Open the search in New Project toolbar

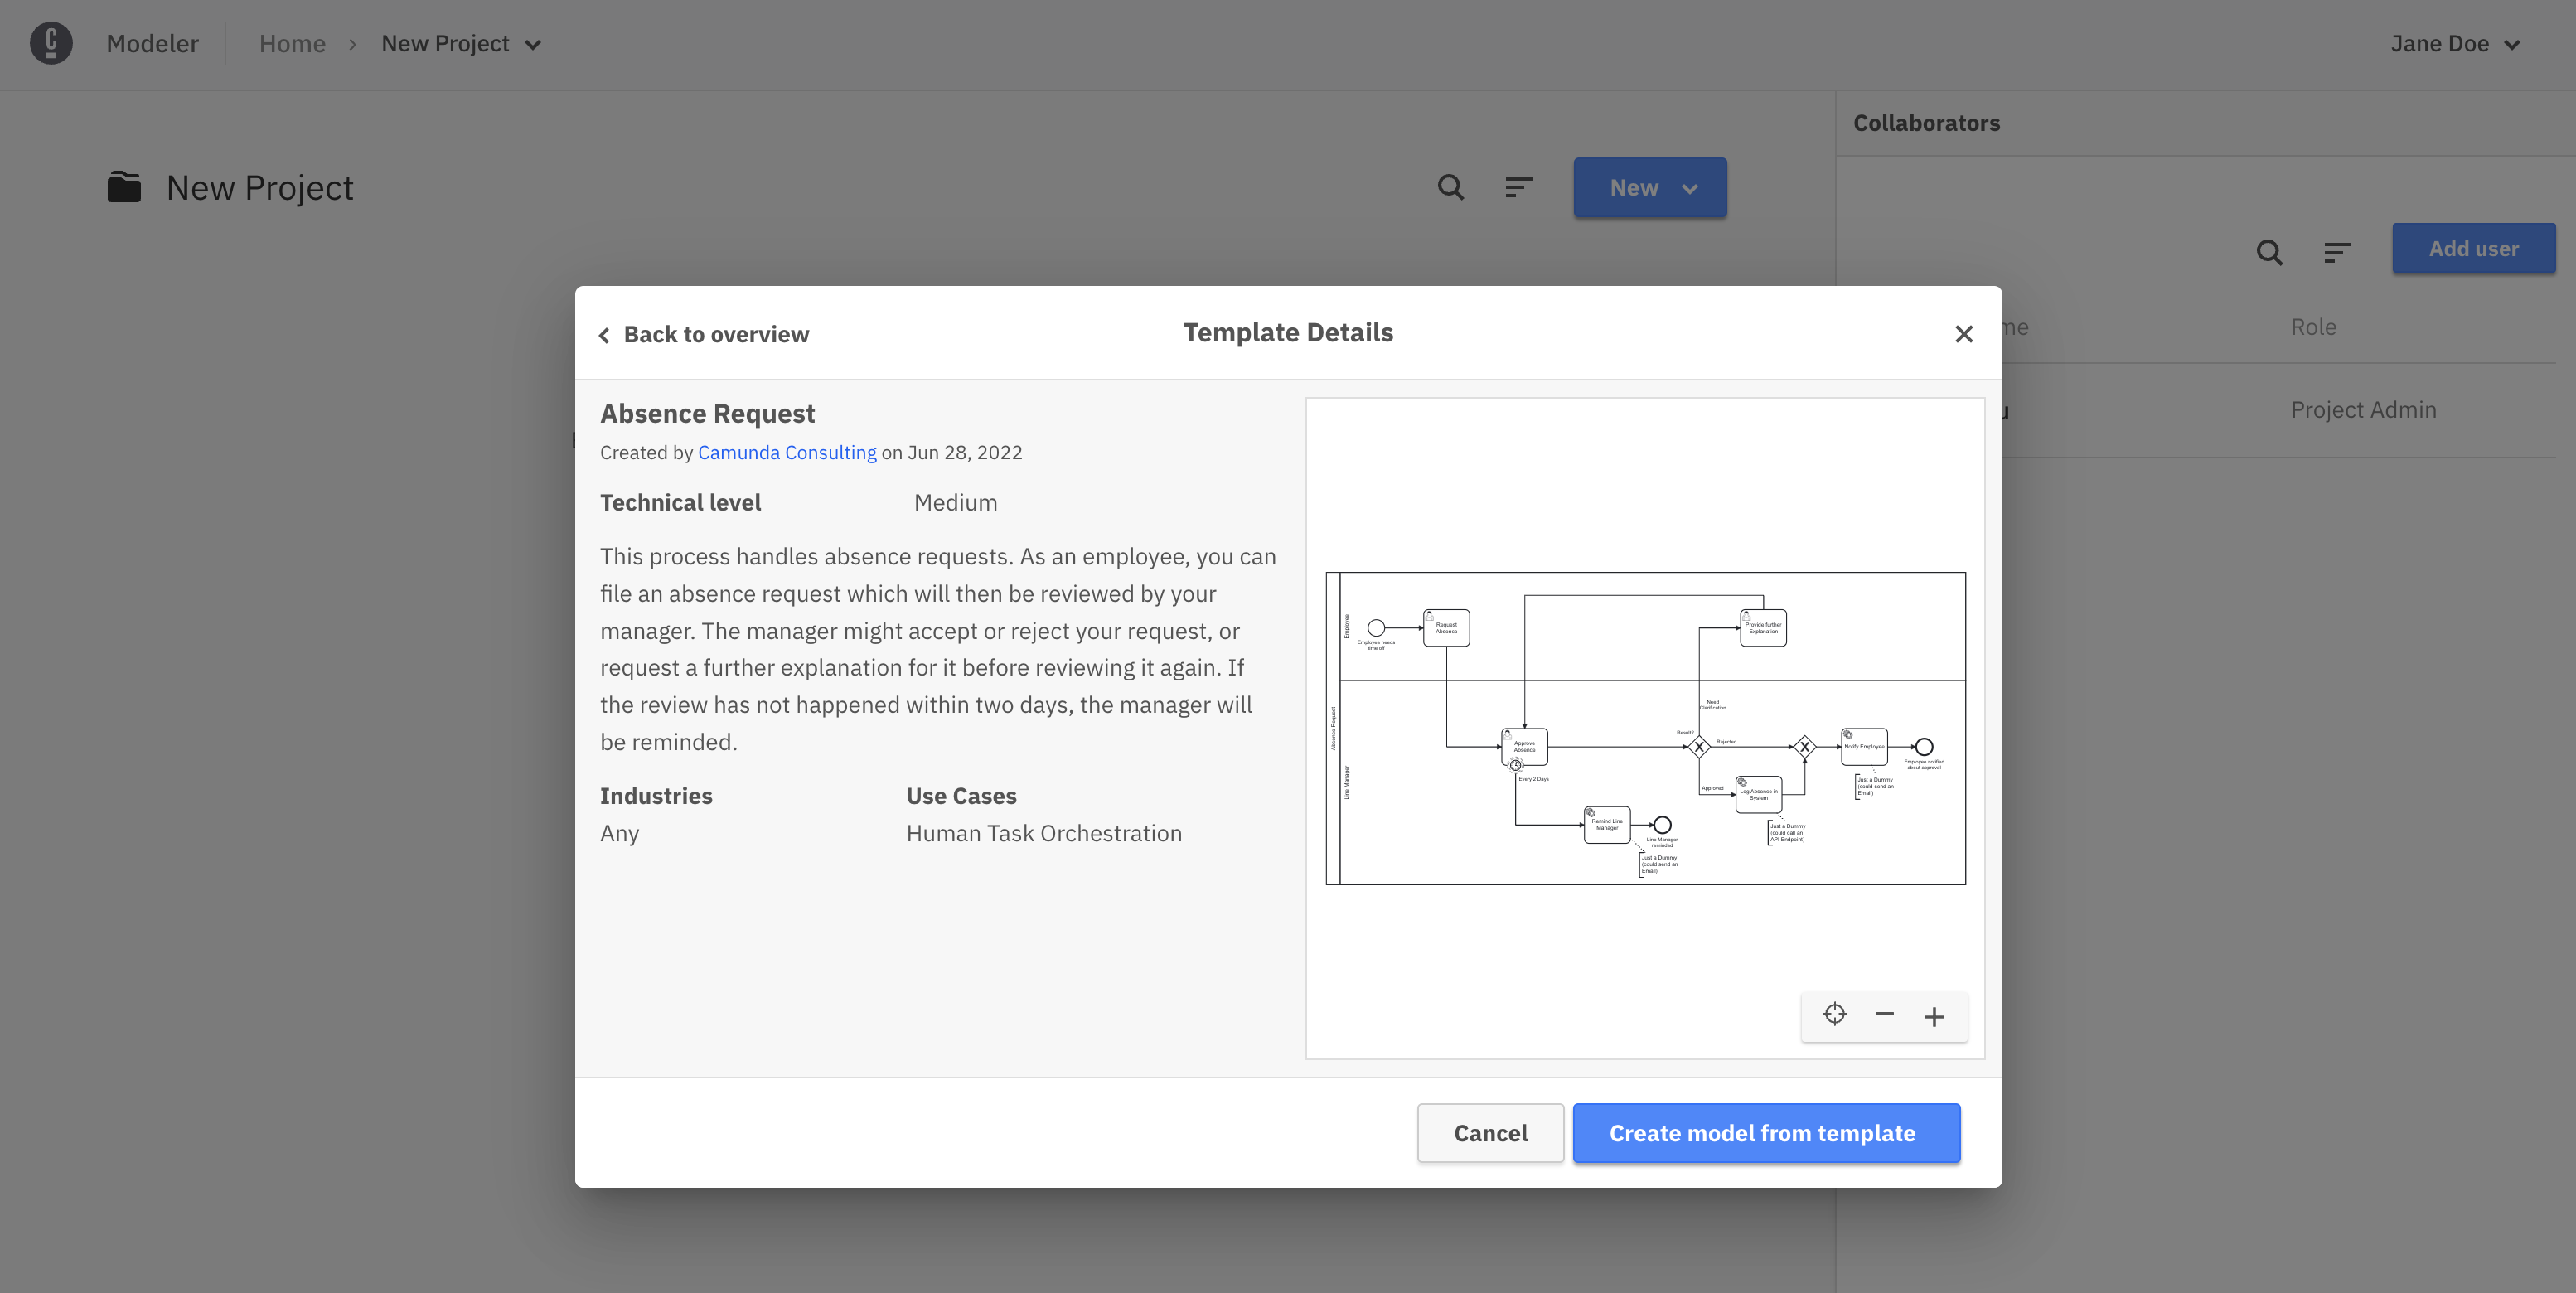coord(1450,187)
